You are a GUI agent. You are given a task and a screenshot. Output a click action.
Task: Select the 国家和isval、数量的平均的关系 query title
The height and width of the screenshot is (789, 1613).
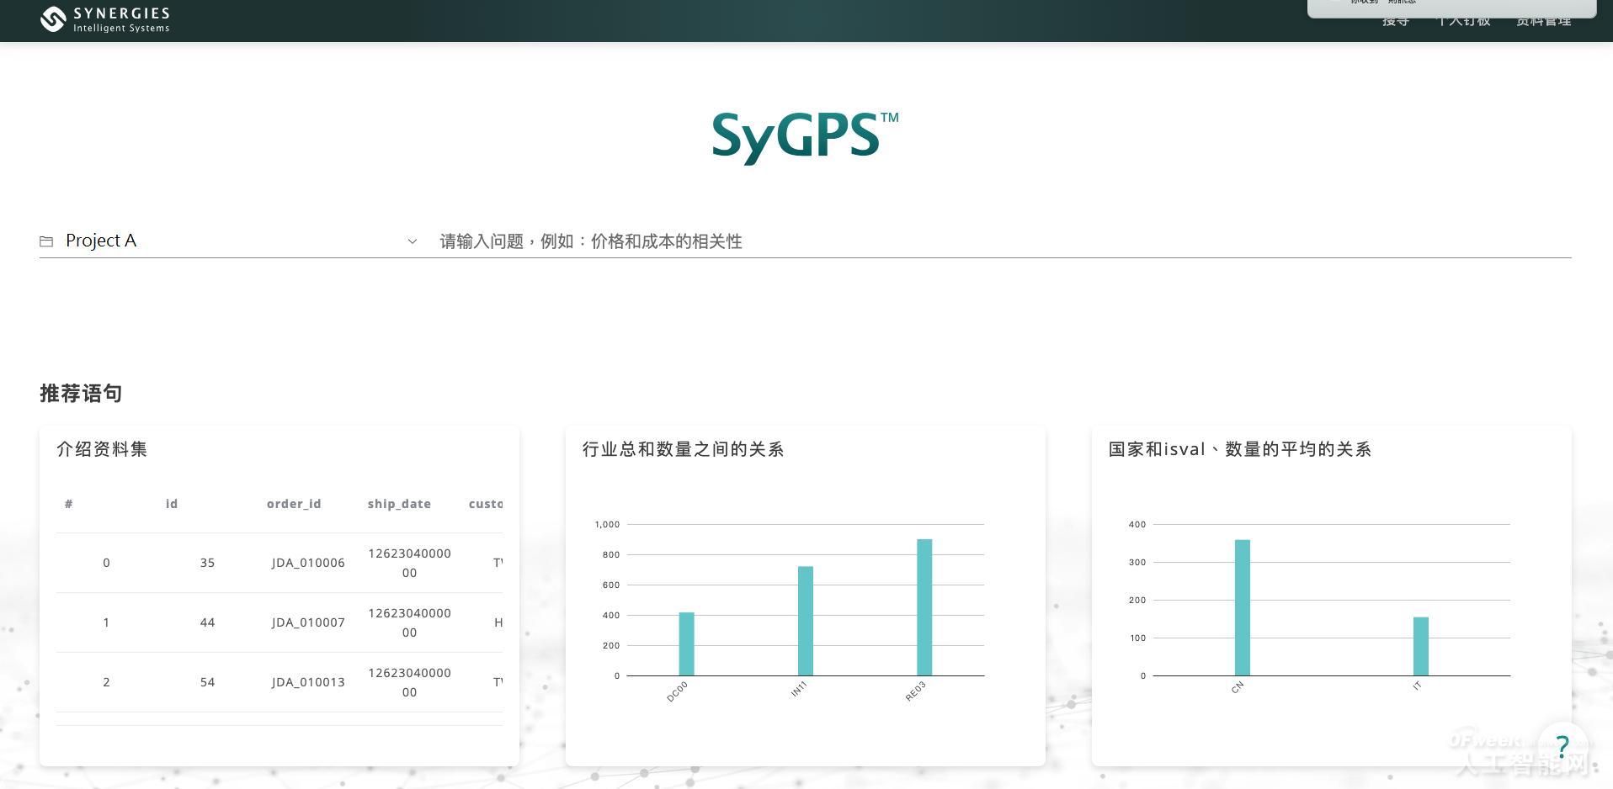(1240, 449)
